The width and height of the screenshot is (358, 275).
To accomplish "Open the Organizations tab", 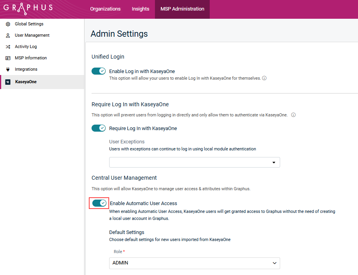I will 105,9.
